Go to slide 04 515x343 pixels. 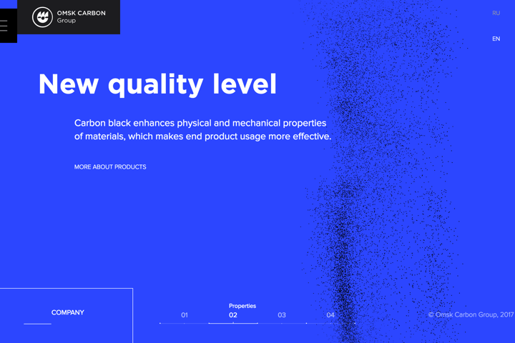[x=330, y=315]
